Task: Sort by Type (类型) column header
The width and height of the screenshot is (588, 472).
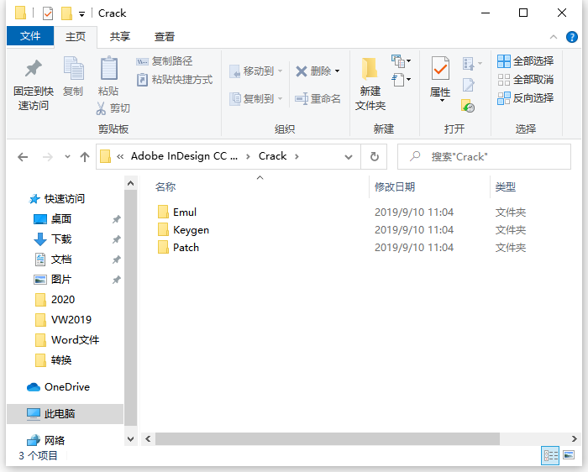Action: [505, 186]
